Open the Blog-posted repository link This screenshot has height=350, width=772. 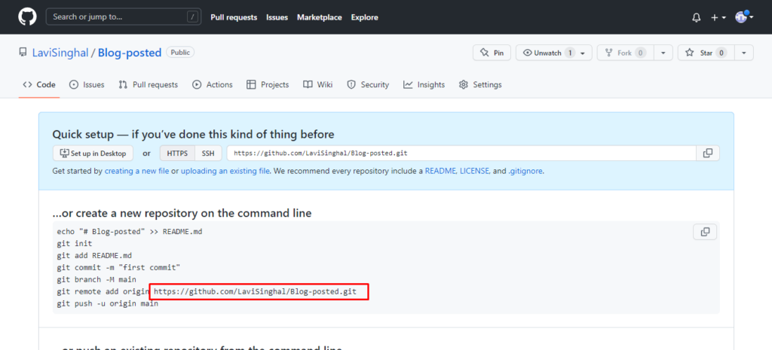tap(130, 53)
